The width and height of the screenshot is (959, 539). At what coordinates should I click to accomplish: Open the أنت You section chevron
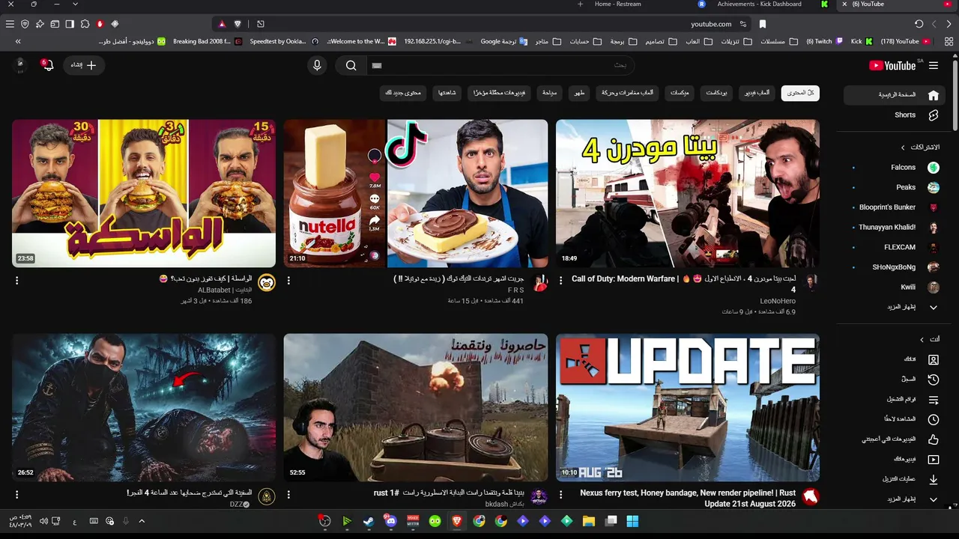pyautogui.click(x=922, y=340)
